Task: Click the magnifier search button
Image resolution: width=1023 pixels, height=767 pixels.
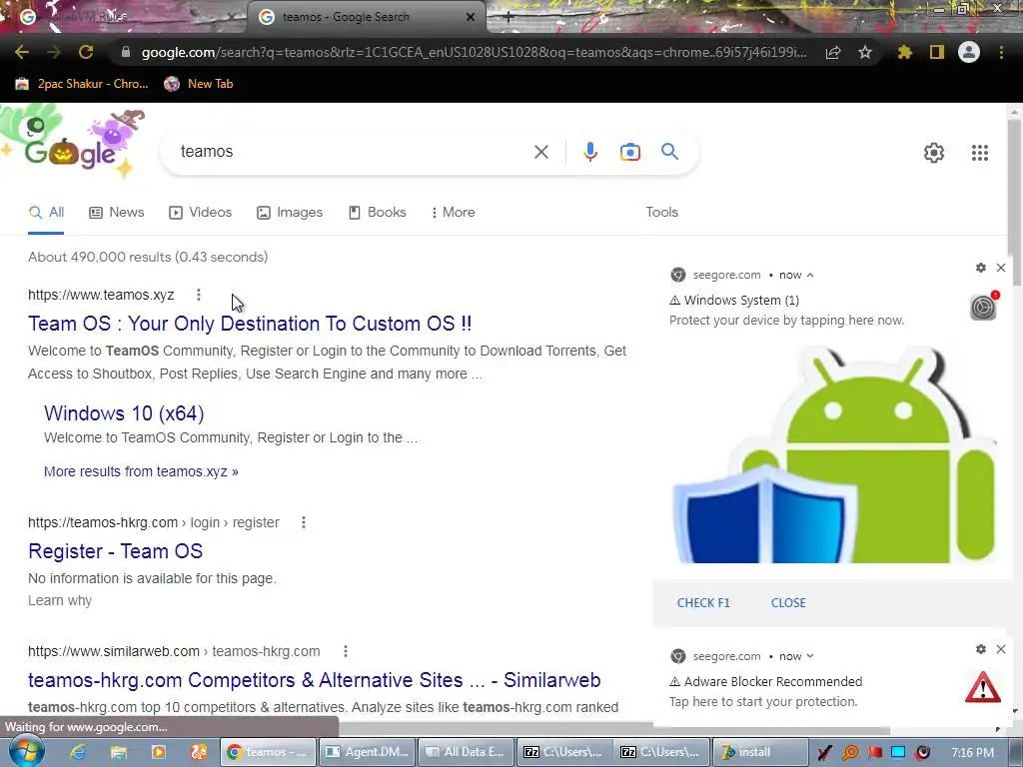Action: click(669, 152)
